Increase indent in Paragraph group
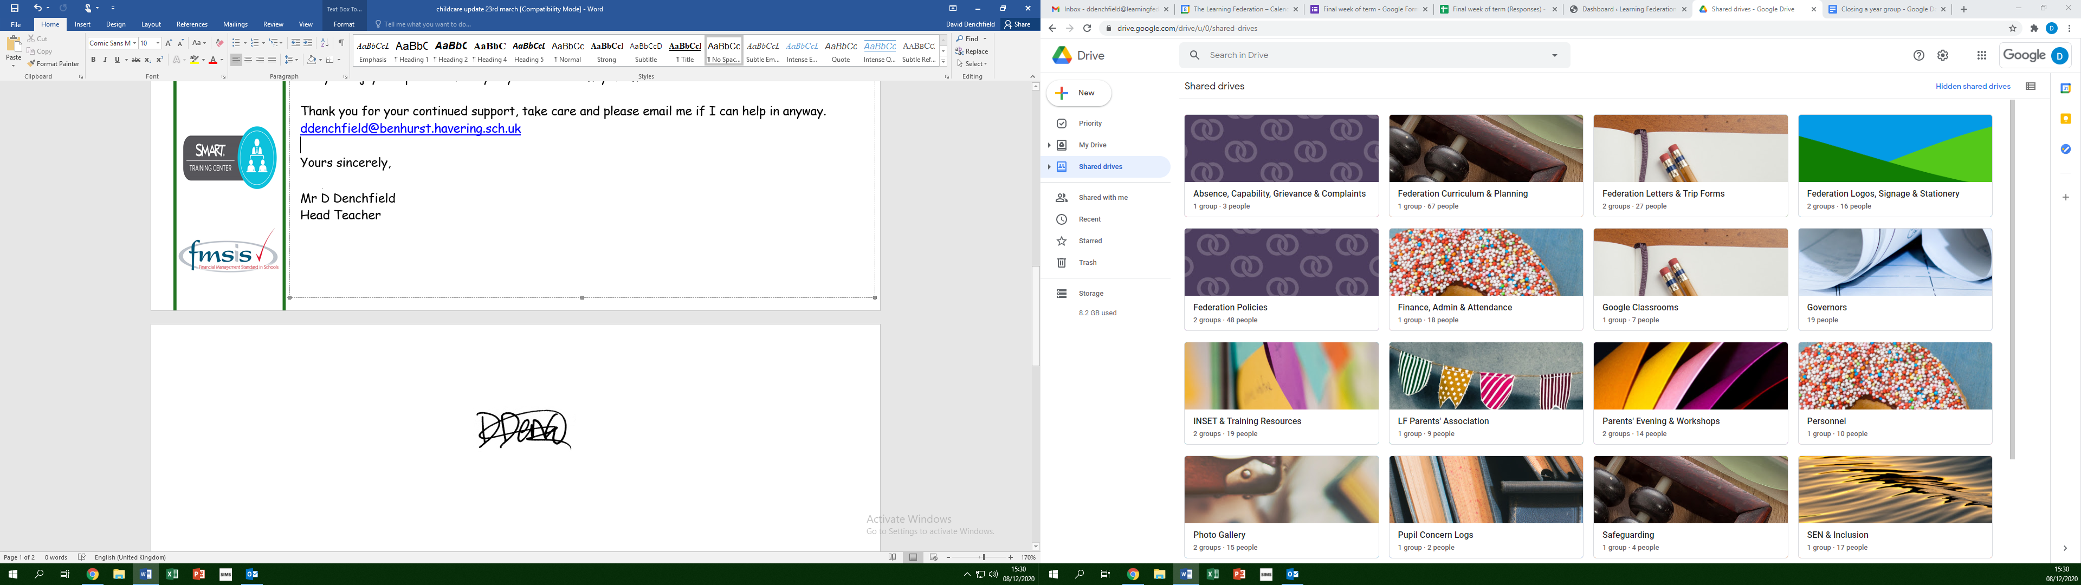Viewport: 2081px width, 585px height. click(x=308, y=43)
